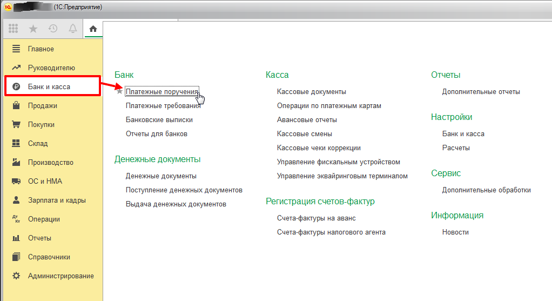
Task: Click the Продажи shopping bag icon
Action: 16,105
